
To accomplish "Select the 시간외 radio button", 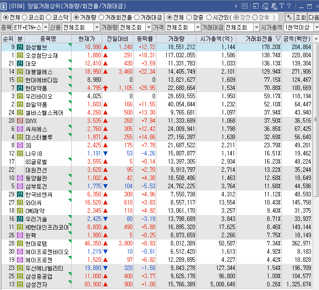I will click(x=209, y=17).
